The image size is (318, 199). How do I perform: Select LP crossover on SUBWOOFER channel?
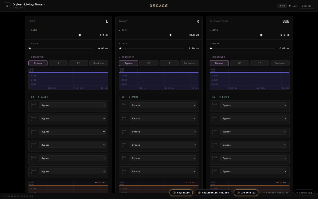click(260, 63)
